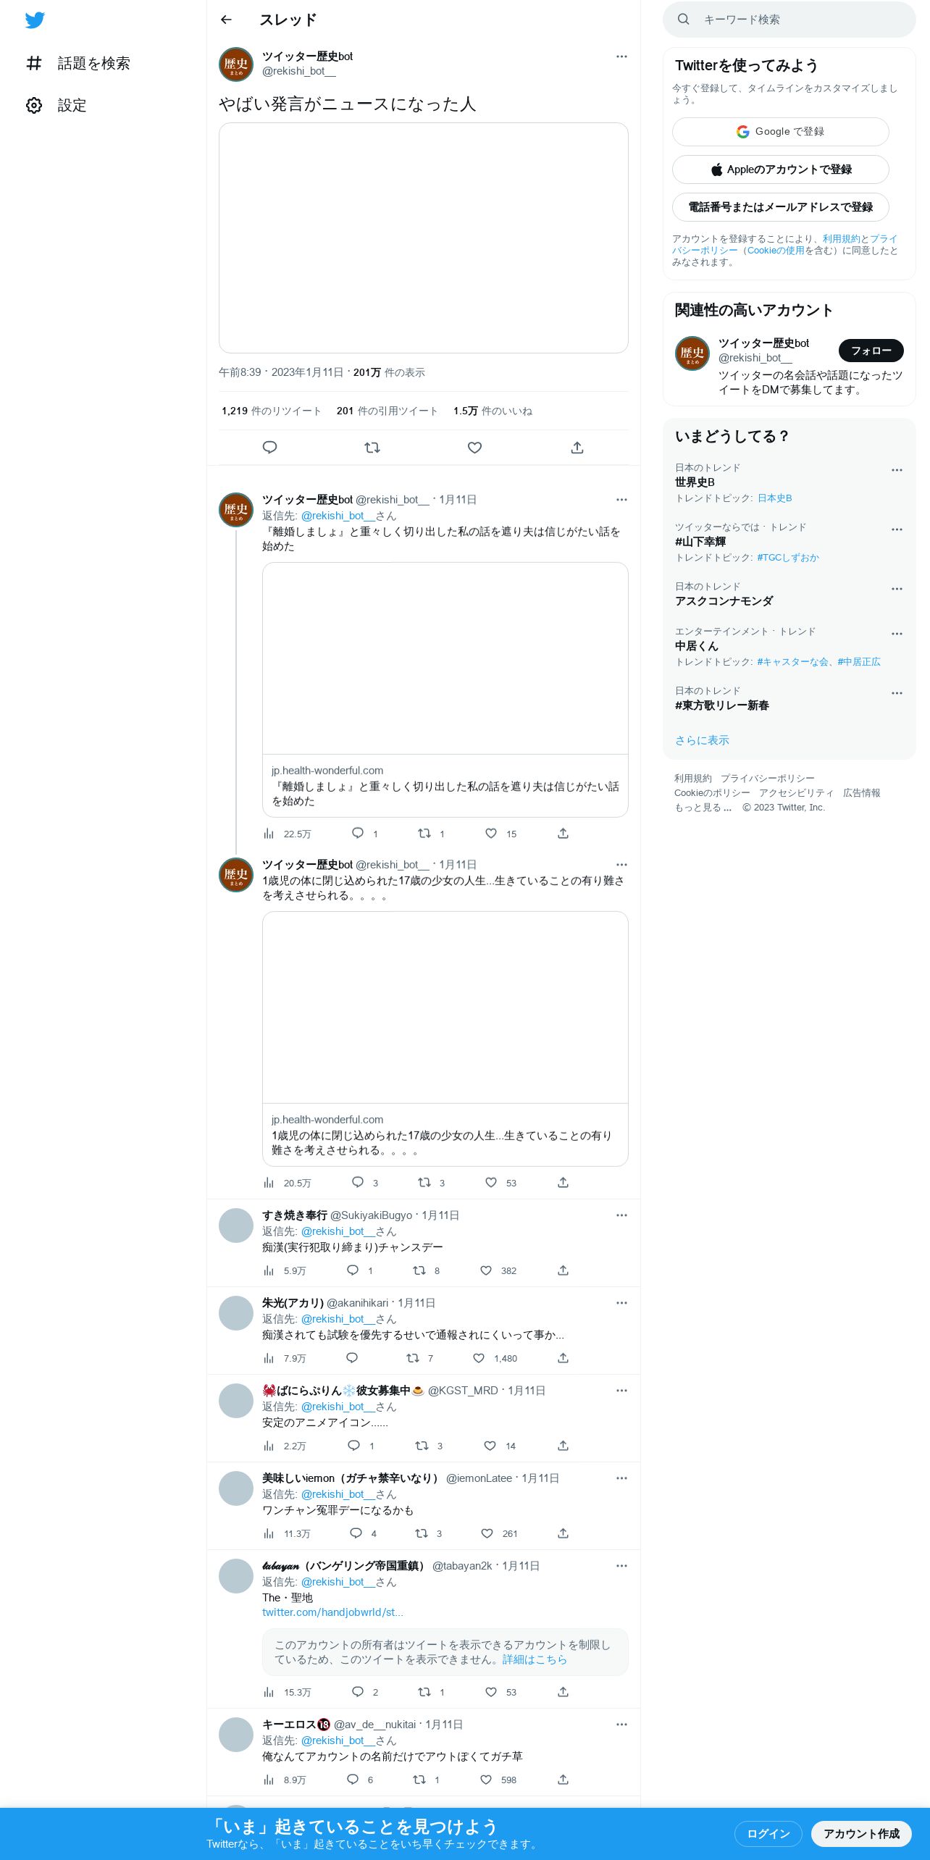Open 設定 in the sidebar
This screenshot has height=1860, width=930.
click(56, 106)
